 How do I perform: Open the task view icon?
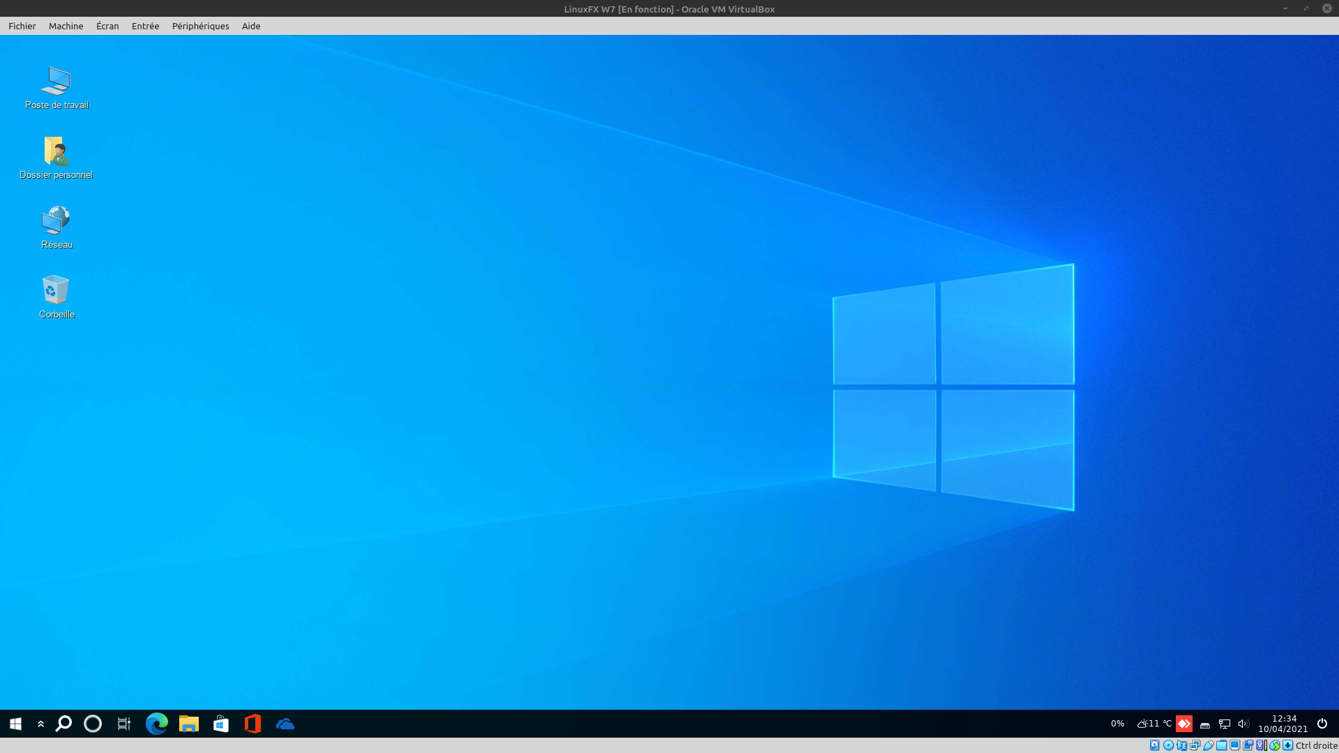click(123, 724)
